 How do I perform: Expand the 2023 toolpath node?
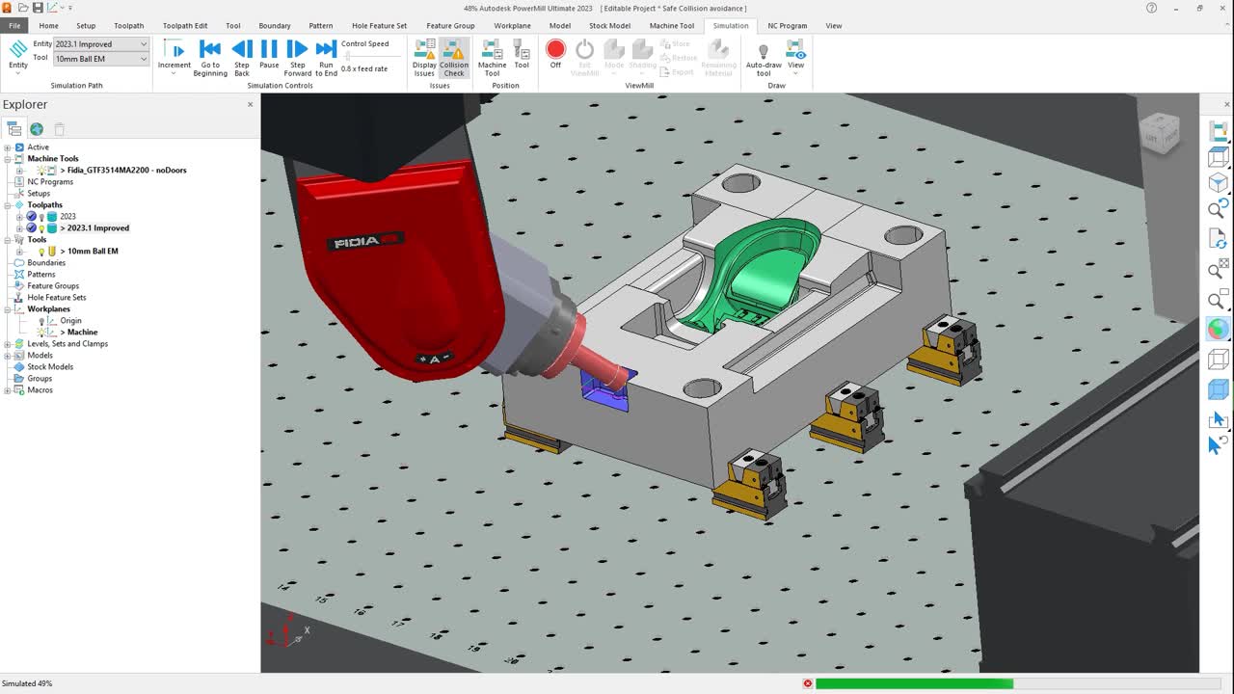[x=19, y=217]
